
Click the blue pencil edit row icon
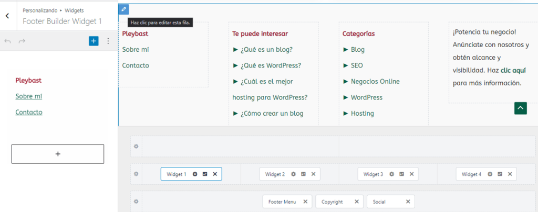(x=123, y=9)
